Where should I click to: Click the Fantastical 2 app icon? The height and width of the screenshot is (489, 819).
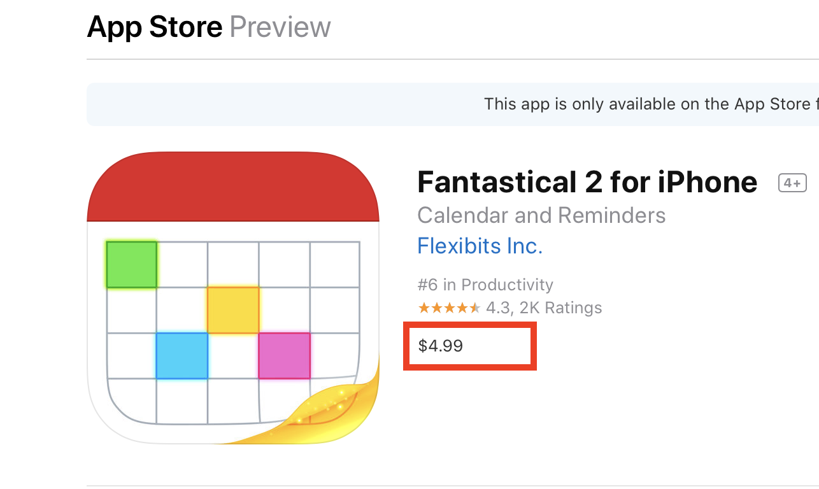coord(233,298)
